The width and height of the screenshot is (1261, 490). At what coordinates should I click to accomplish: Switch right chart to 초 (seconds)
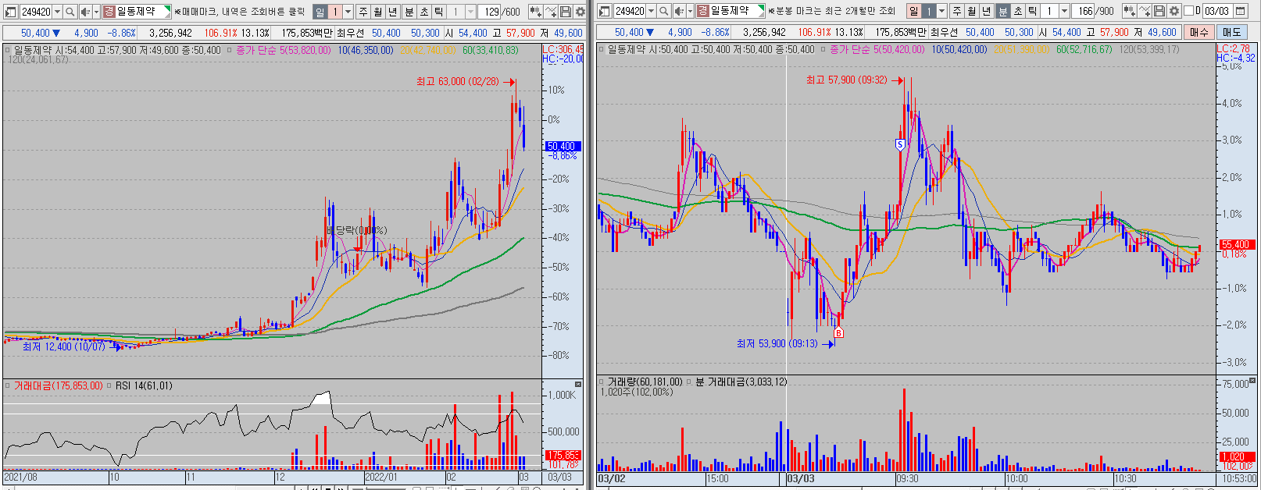click(1017, 12)
